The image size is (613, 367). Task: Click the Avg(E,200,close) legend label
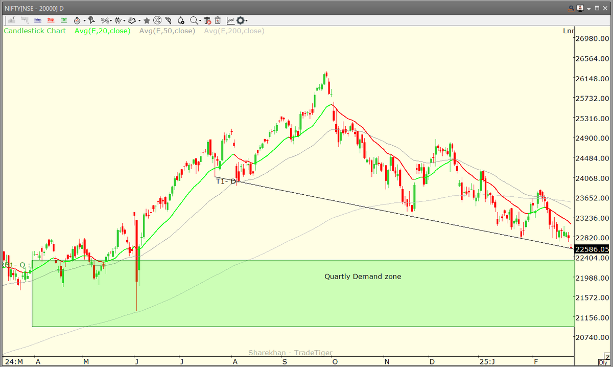point(234,31)
